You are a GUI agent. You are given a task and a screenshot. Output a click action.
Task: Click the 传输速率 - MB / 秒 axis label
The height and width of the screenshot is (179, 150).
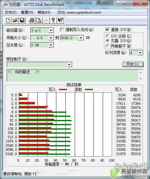pyautogui.click(x=62, y=164)
